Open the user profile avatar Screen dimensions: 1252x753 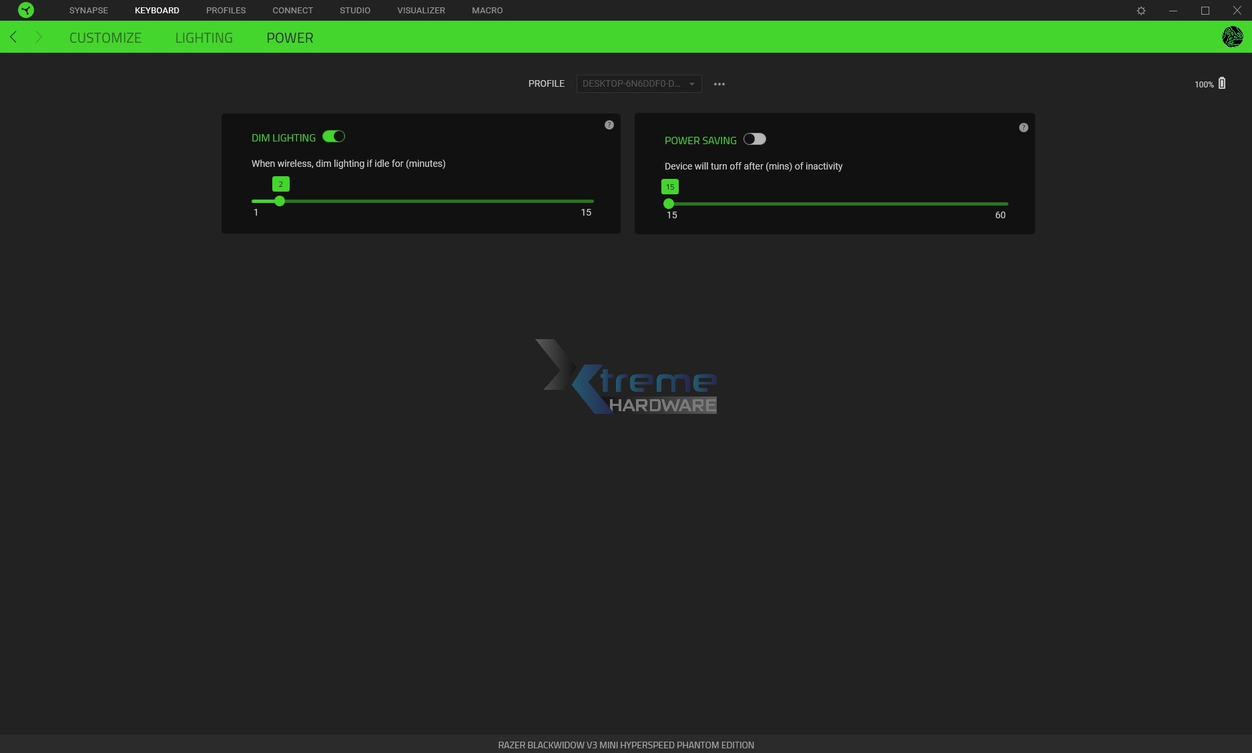(x=1232, y=37)
